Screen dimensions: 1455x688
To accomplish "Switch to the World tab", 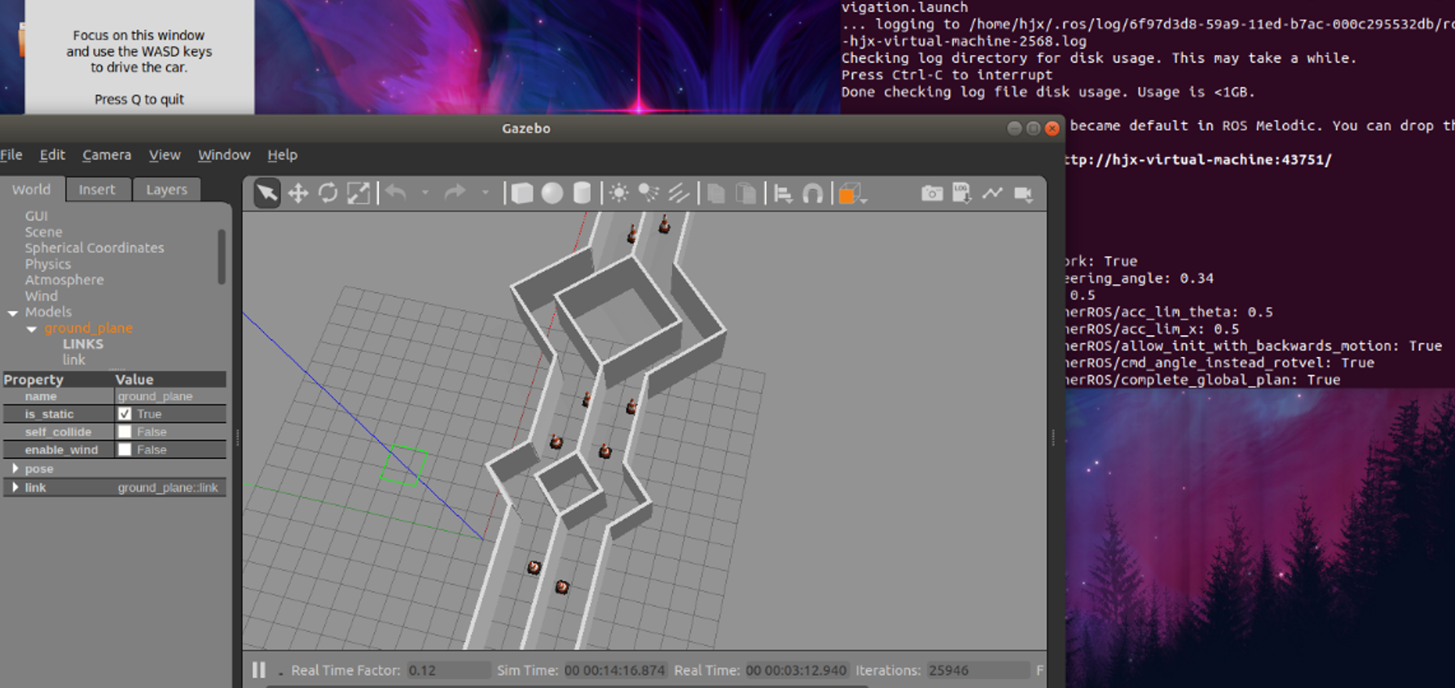I will [32, 189].
